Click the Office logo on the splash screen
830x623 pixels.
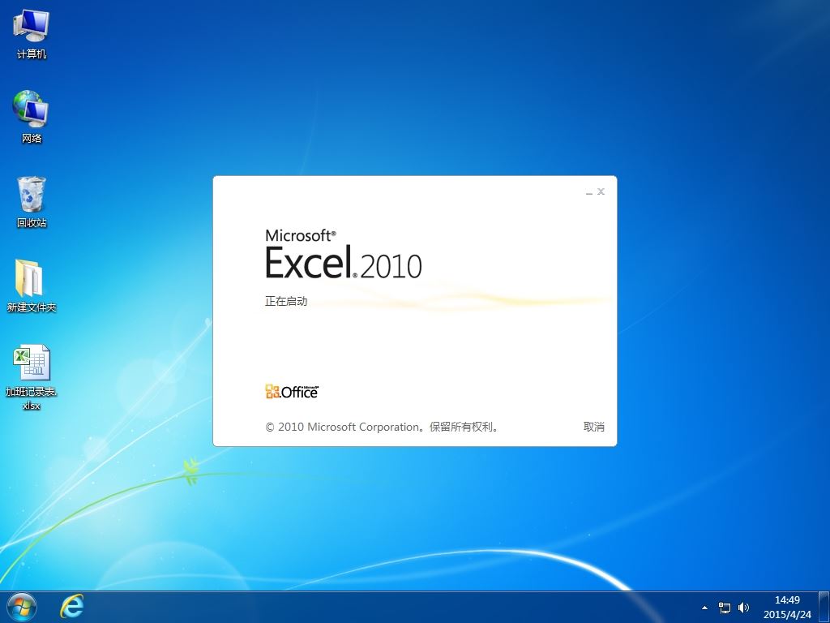[292, 392]
